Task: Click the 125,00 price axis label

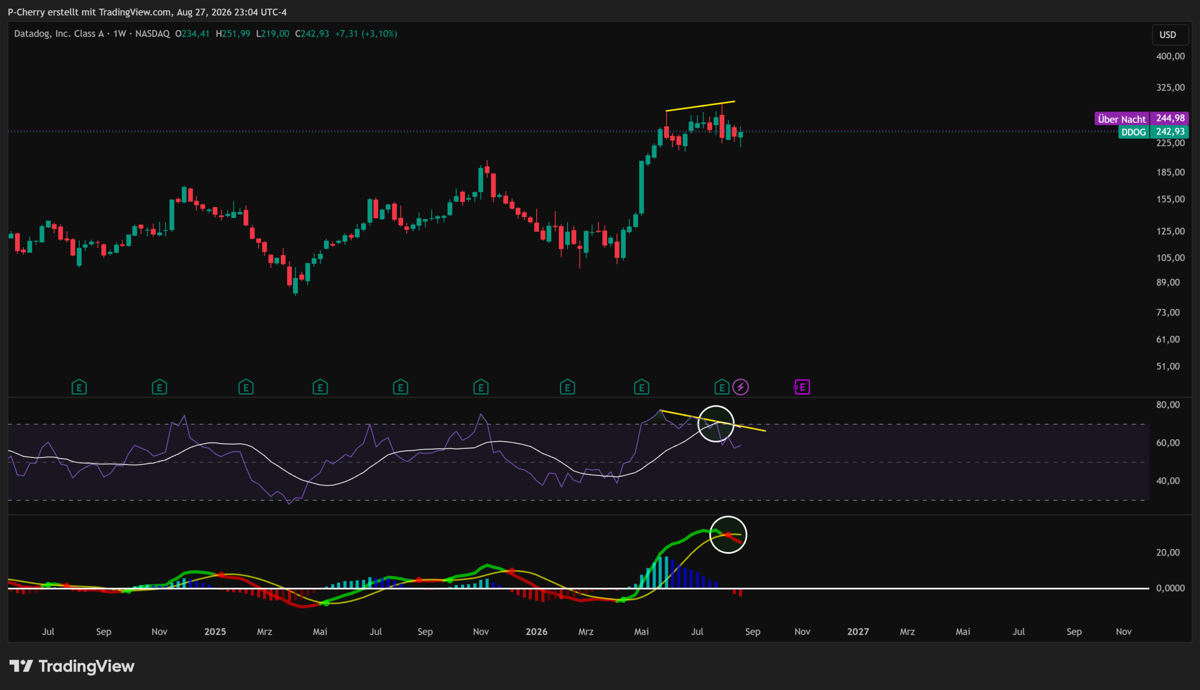Action: coord(1170,231)
